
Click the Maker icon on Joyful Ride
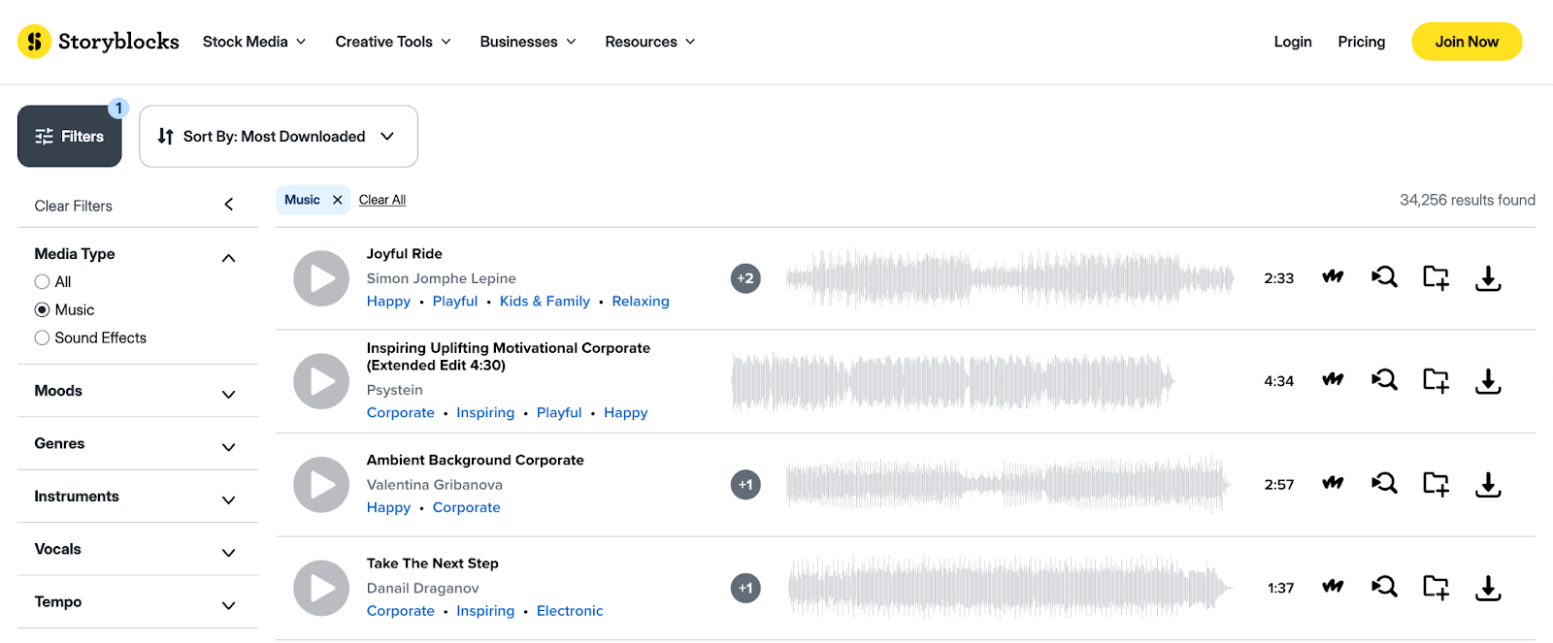(1333, 277)
